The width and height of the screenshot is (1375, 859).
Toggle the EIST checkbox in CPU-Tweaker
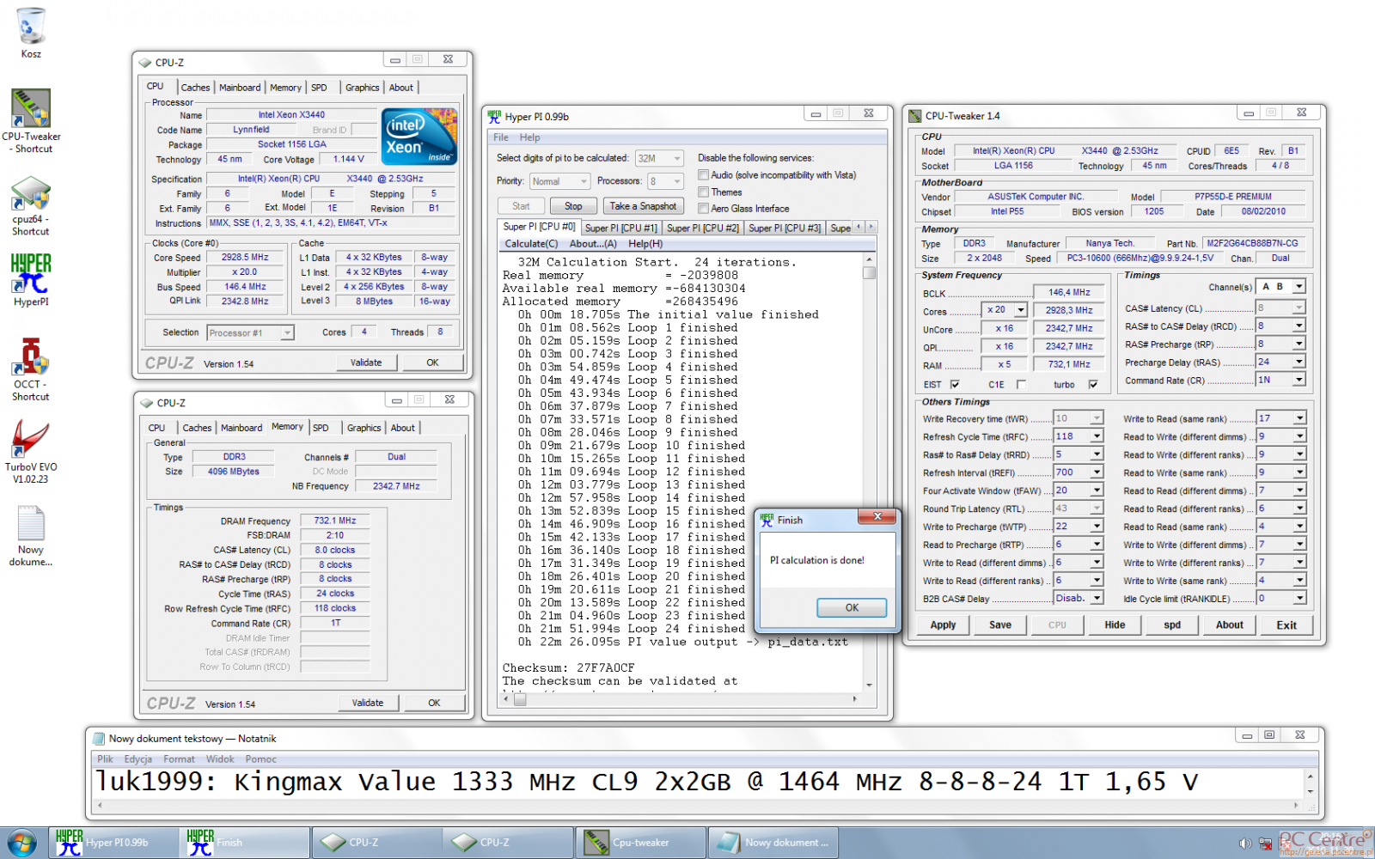(955, 385)
